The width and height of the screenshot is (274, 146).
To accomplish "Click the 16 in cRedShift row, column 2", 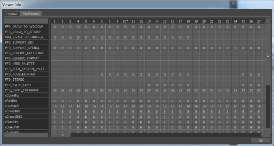I will [62, 106].
